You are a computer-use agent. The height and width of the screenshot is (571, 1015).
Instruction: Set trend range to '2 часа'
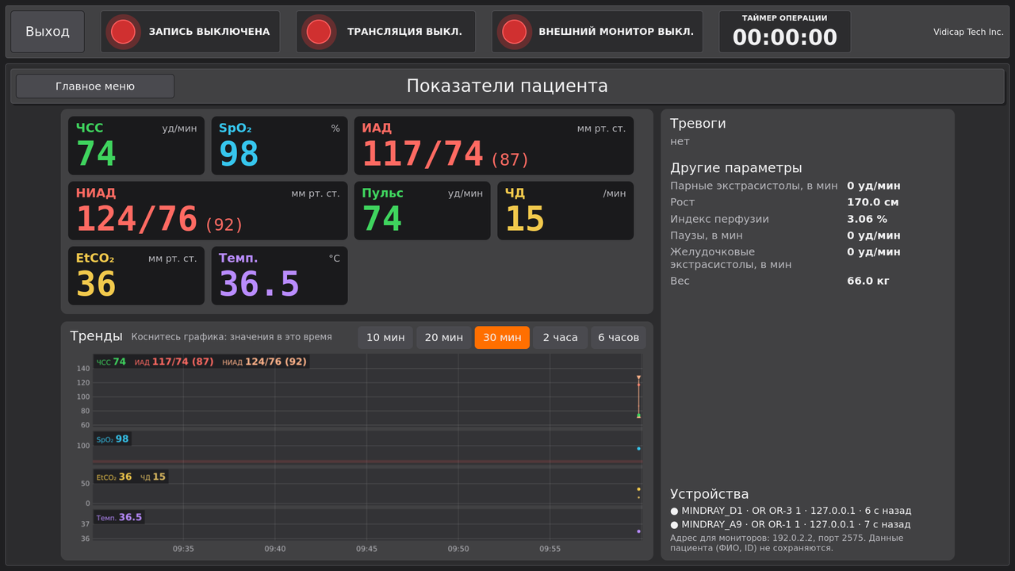pos(561,338)
